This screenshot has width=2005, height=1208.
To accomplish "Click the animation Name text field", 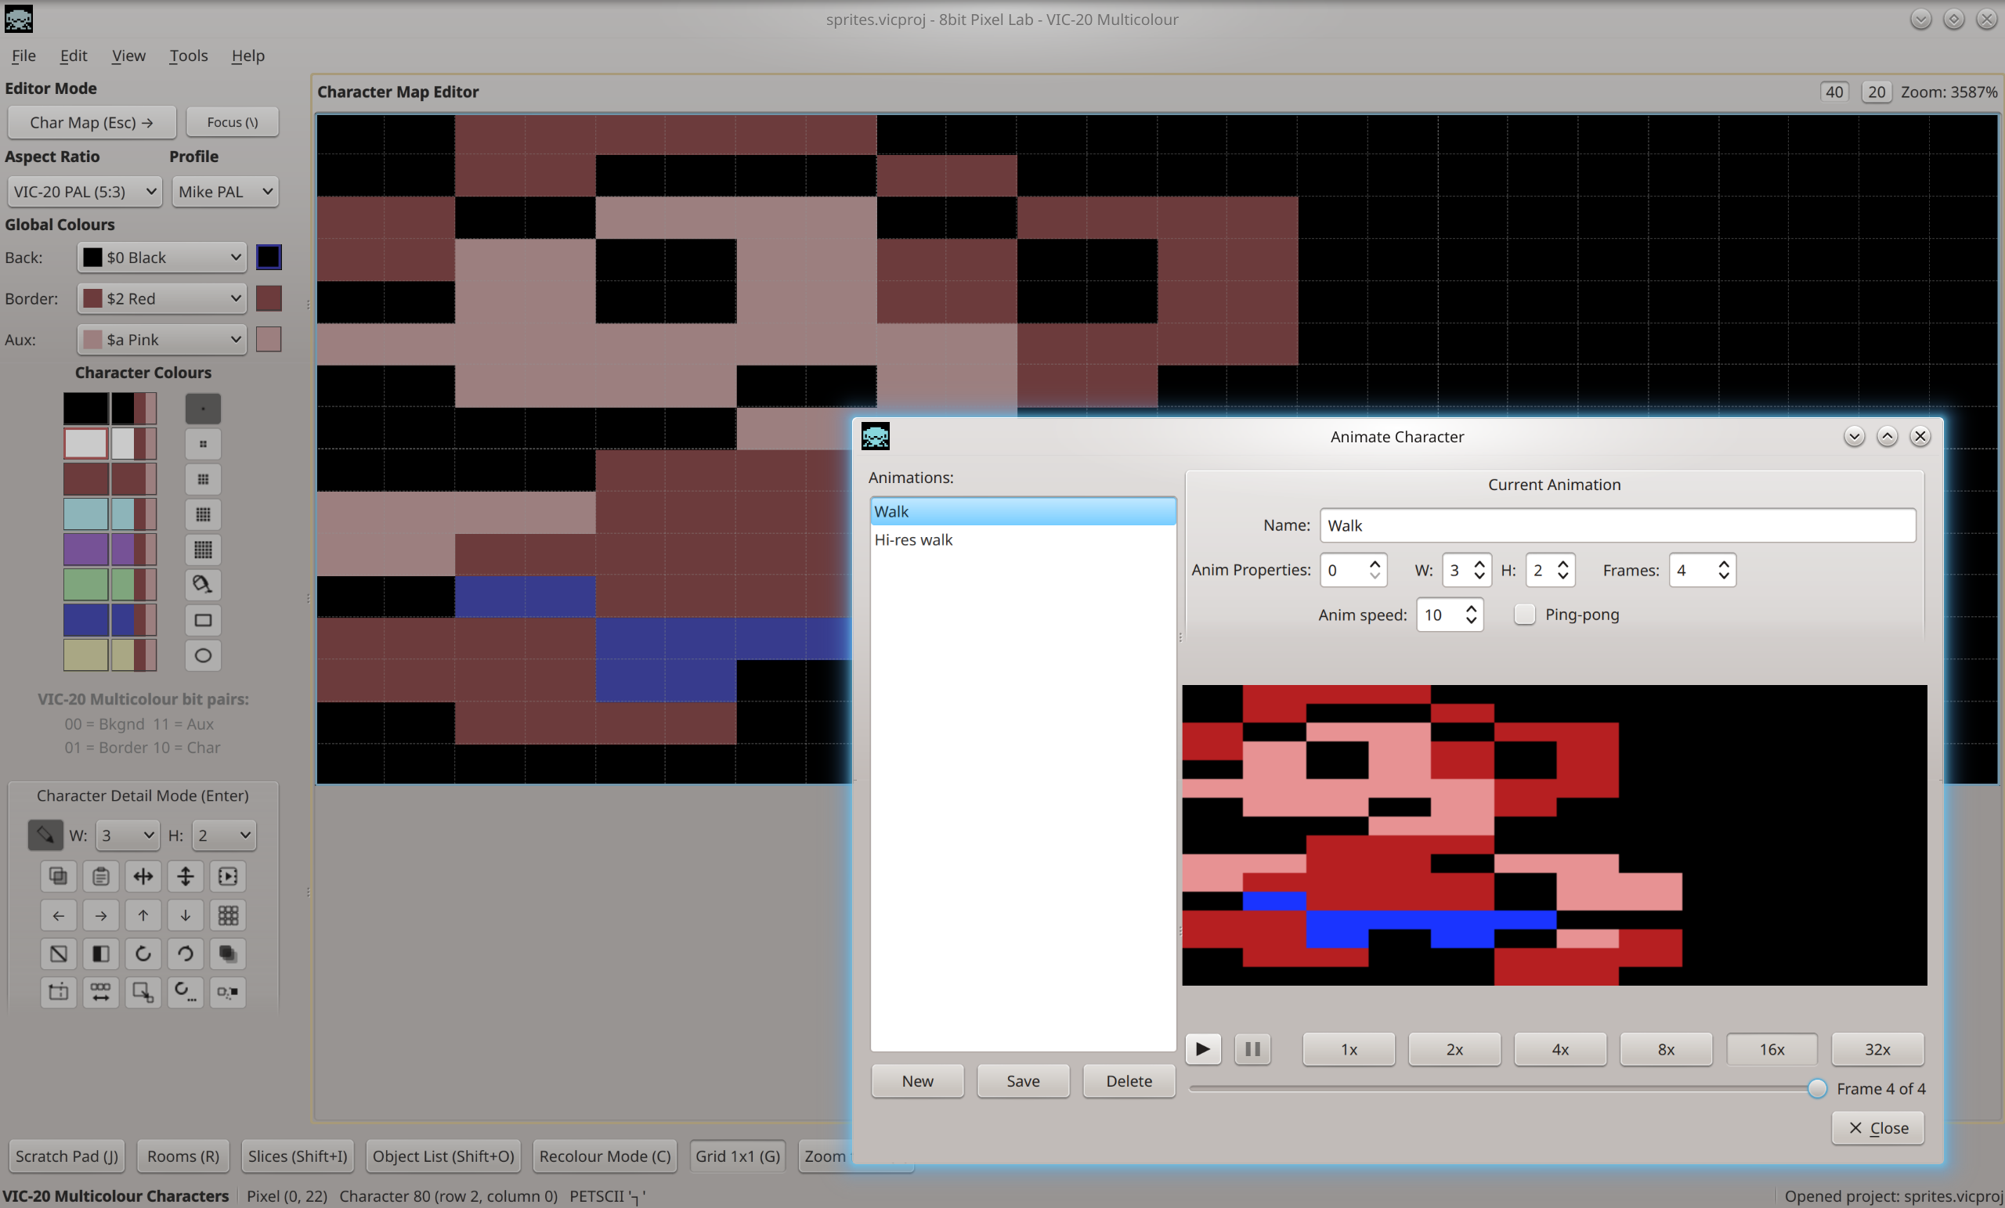I will 1617,525.
